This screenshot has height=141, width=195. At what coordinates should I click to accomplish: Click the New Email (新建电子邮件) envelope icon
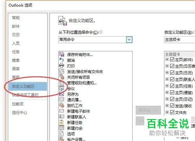(62, 111)
